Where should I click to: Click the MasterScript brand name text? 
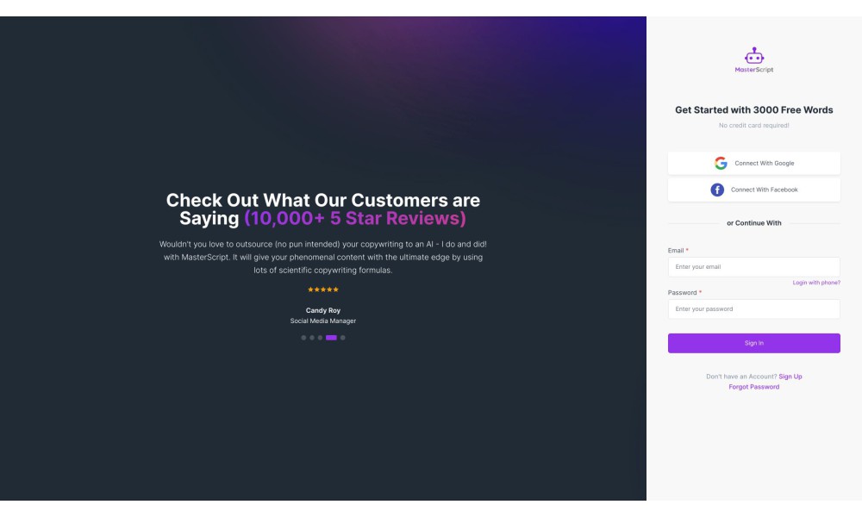point(753,70)
